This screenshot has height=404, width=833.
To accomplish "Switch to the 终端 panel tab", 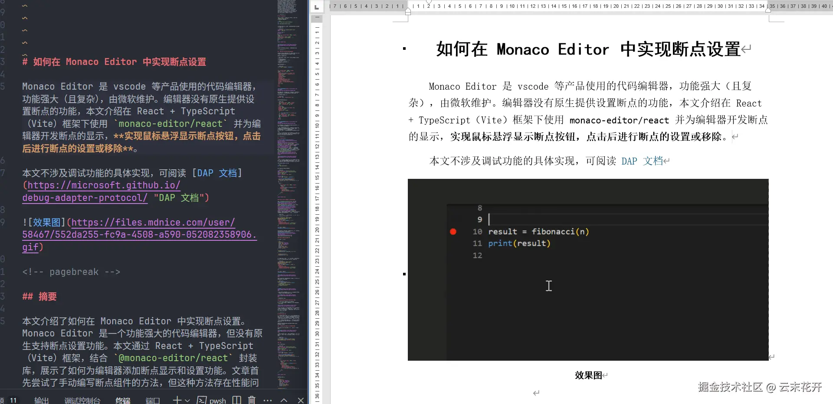I will click(x=123, y=401).
